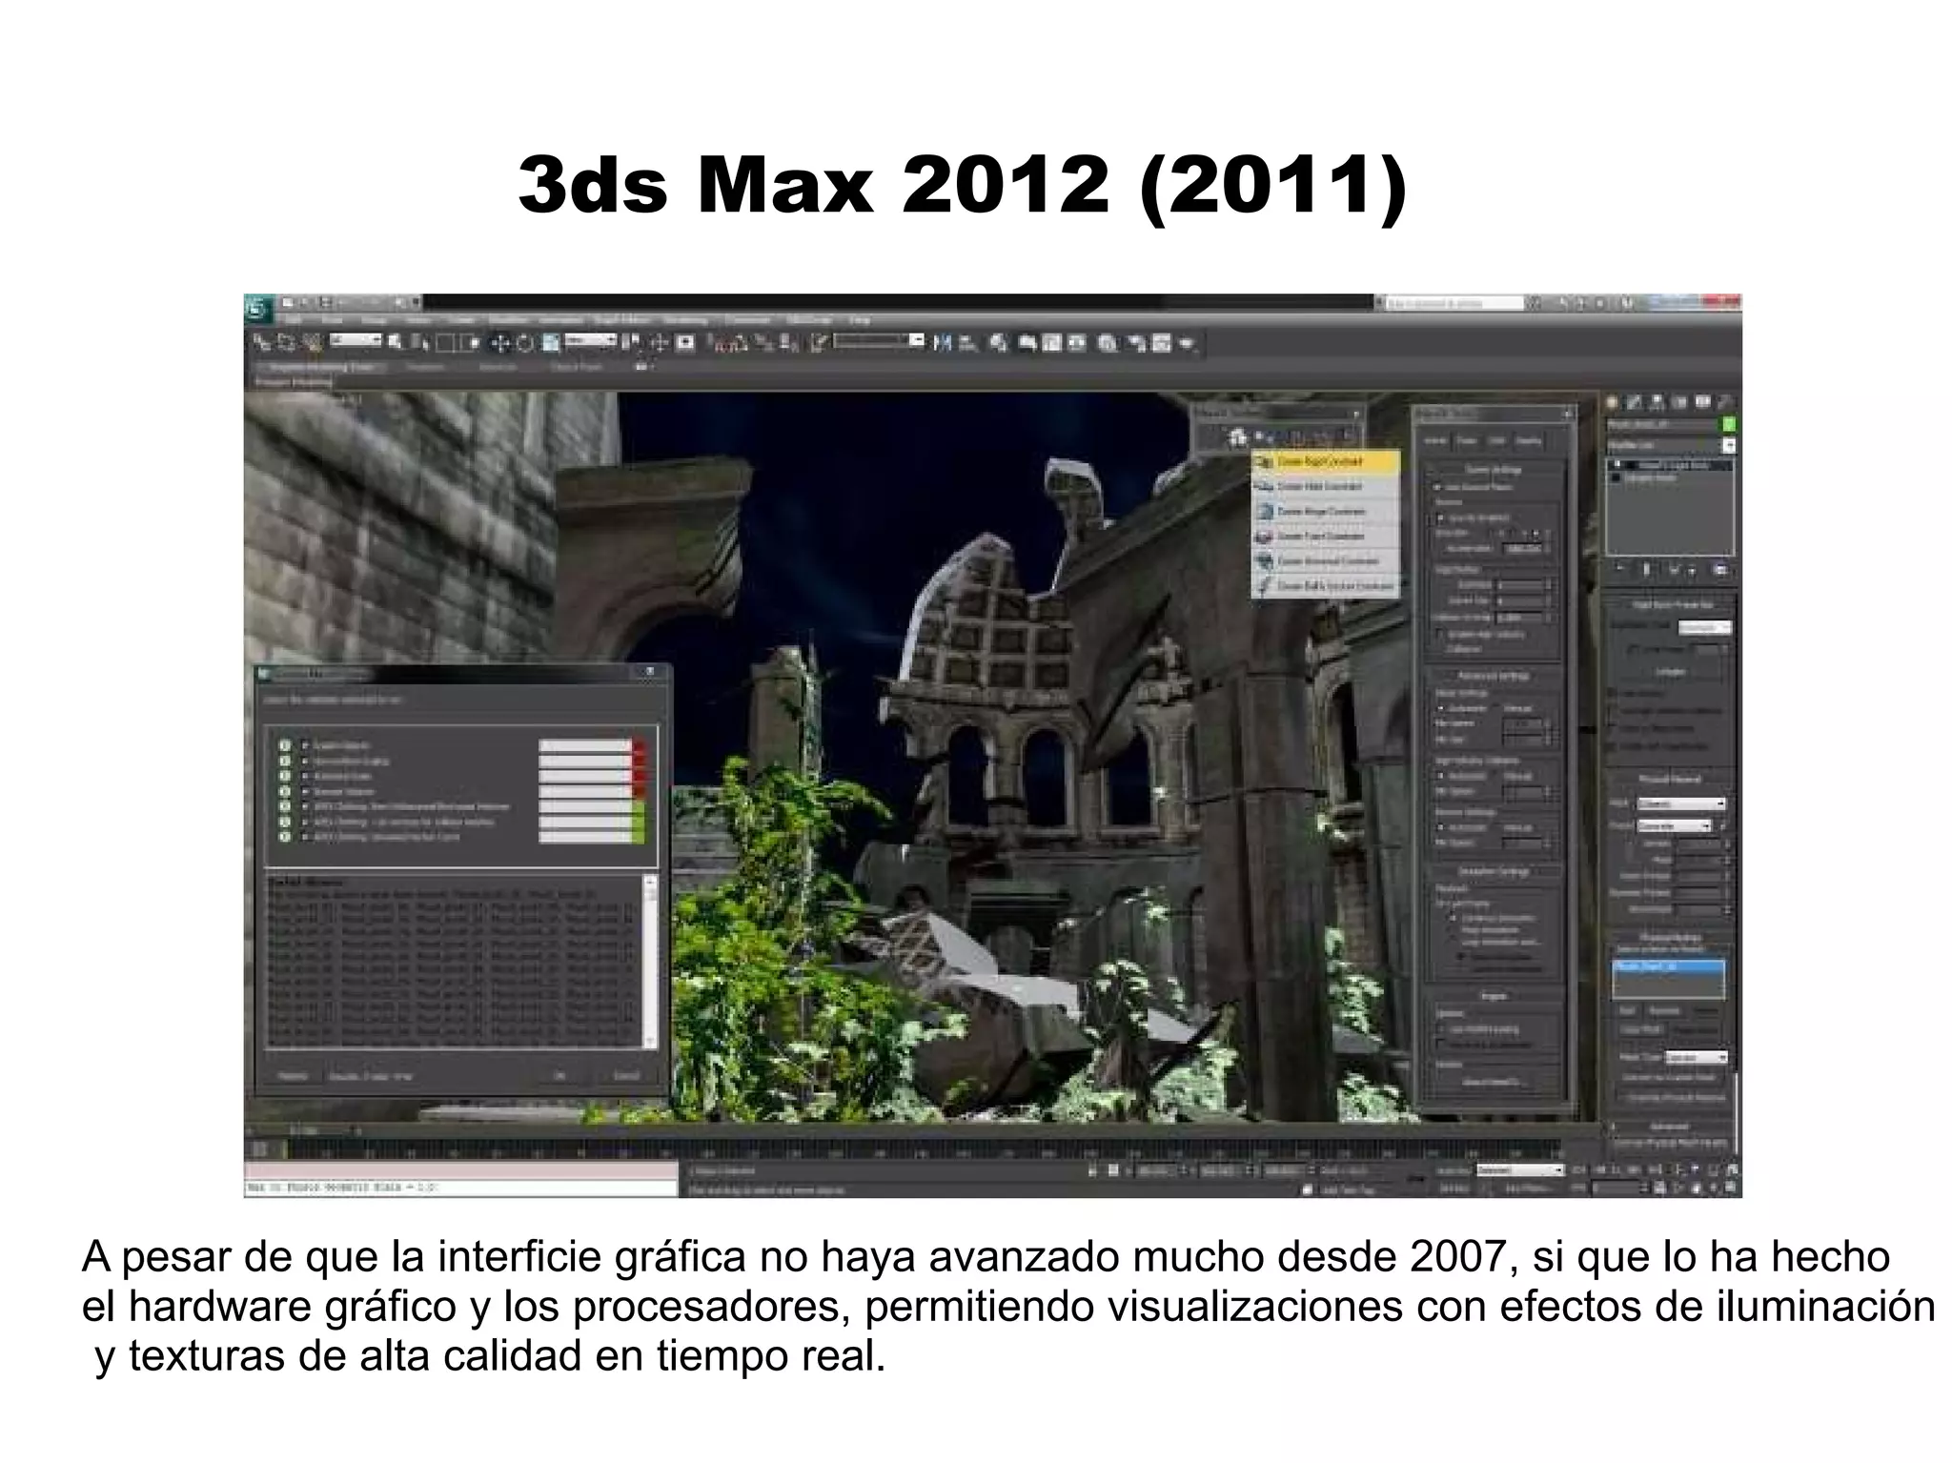Image resolution: width=1952 pixels, height=1463 pixels.
Task: Open the Hierarchy command panel tab
Action: click(x=1658, y=402)
